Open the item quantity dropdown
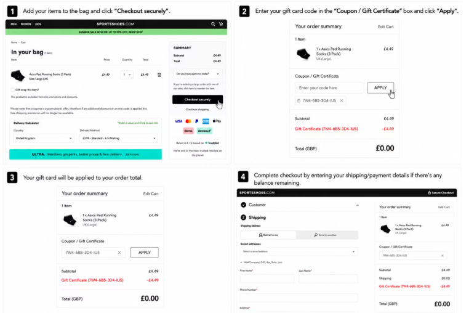 [x=127, y=75]
